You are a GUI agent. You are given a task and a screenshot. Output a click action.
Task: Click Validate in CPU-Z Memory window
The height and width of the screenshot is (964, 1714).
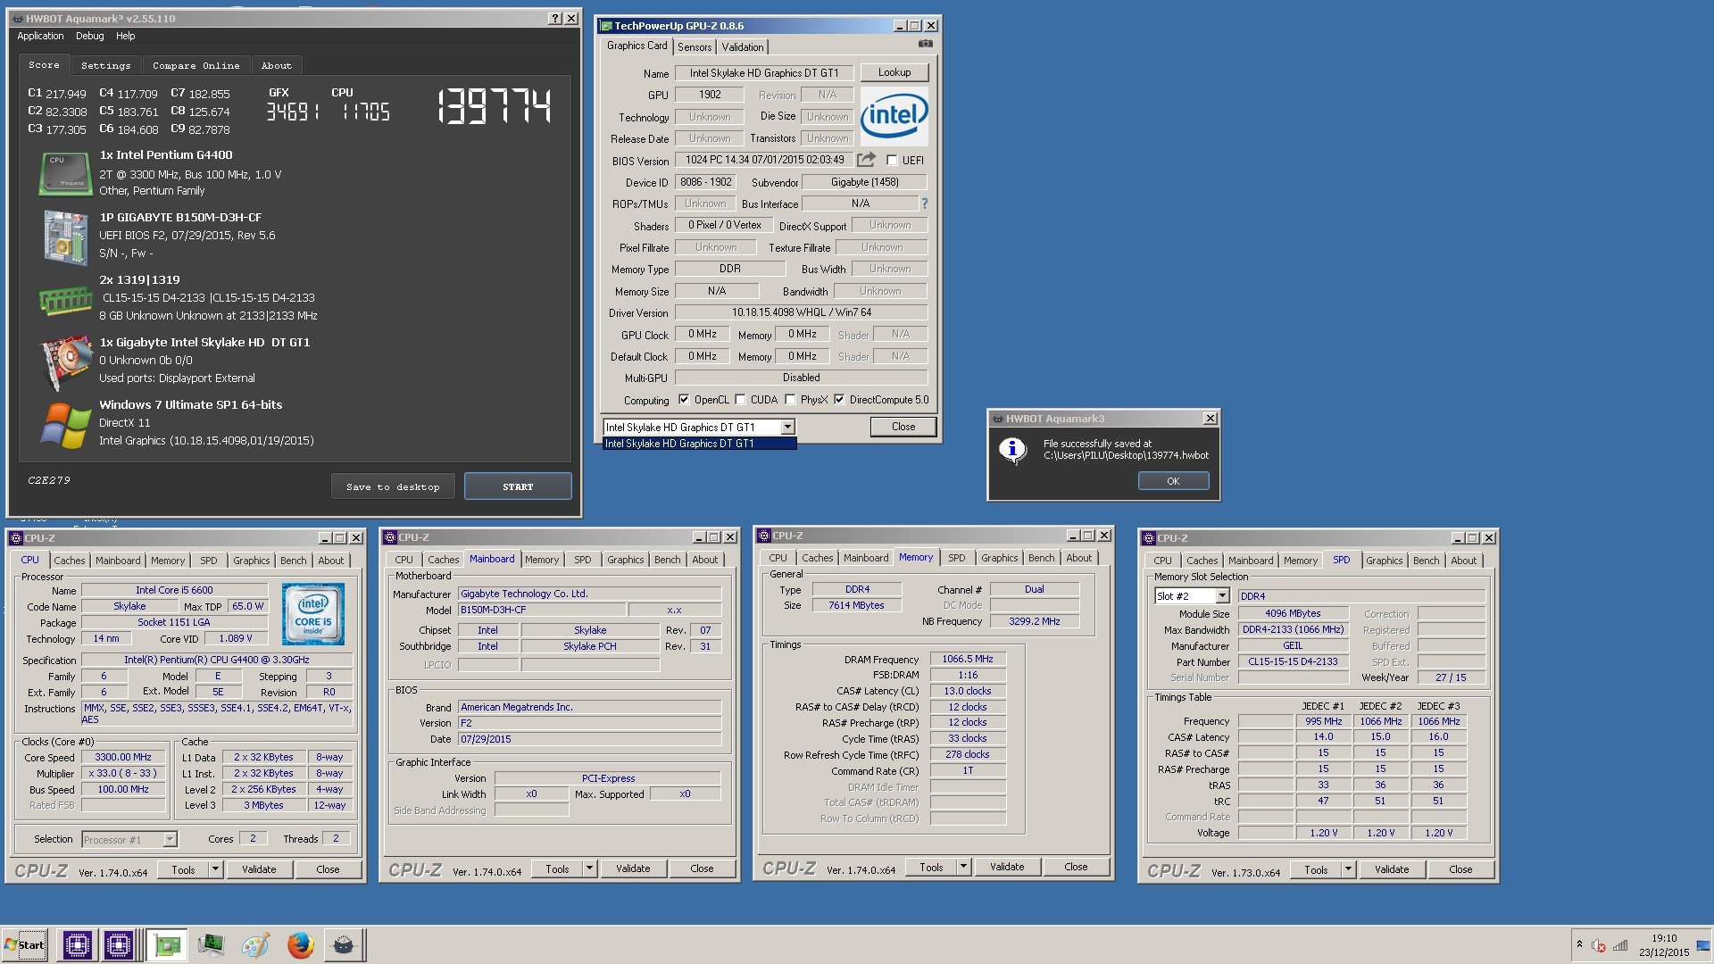click(x=1007, y=867)
